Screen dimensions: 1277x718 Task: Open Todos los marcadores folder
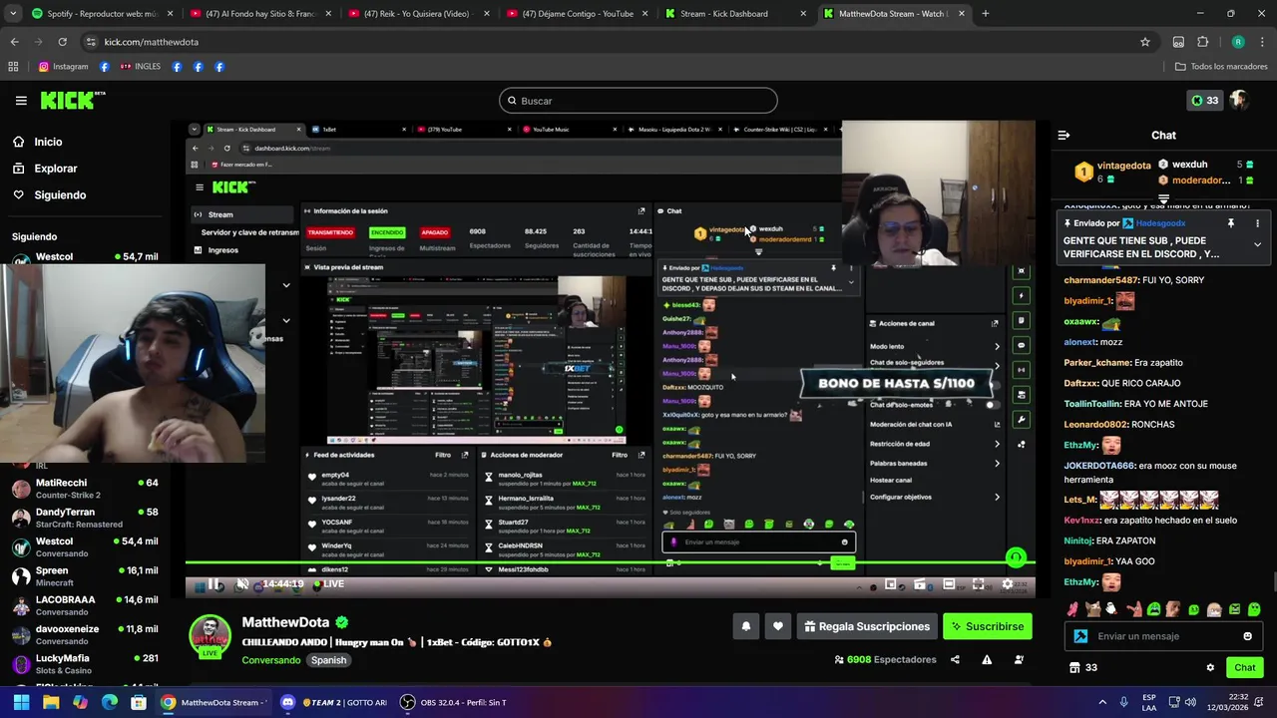(x=1221, y=67)
